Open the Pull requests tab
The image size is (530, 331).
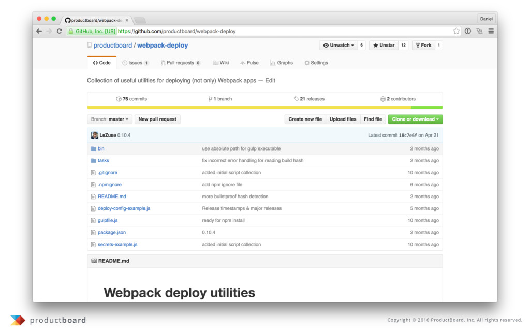click(x=181, y=63)
